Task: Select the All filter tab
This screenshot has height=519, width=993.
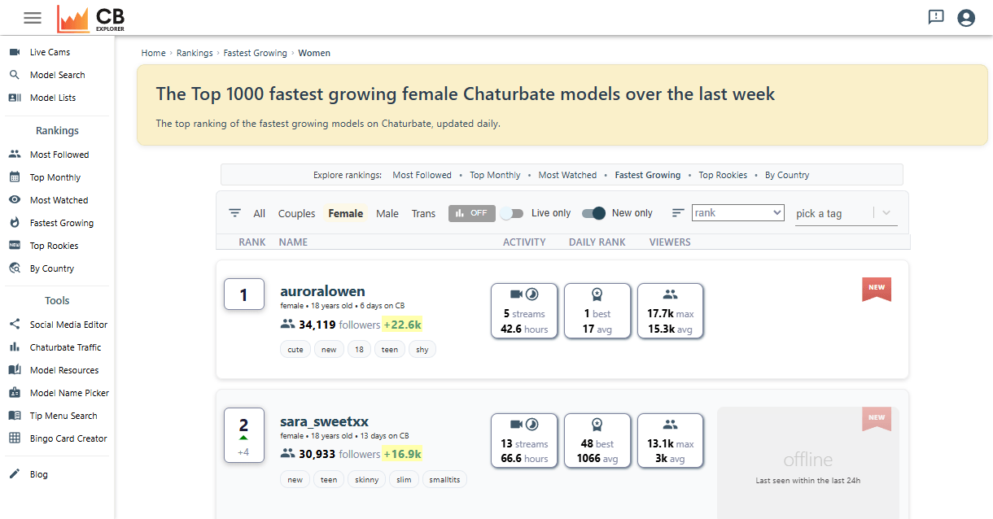Action: pos(260,213)
